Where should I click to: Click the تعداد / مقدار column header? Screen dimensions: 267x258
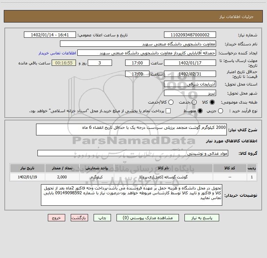[x=62, y=168]
